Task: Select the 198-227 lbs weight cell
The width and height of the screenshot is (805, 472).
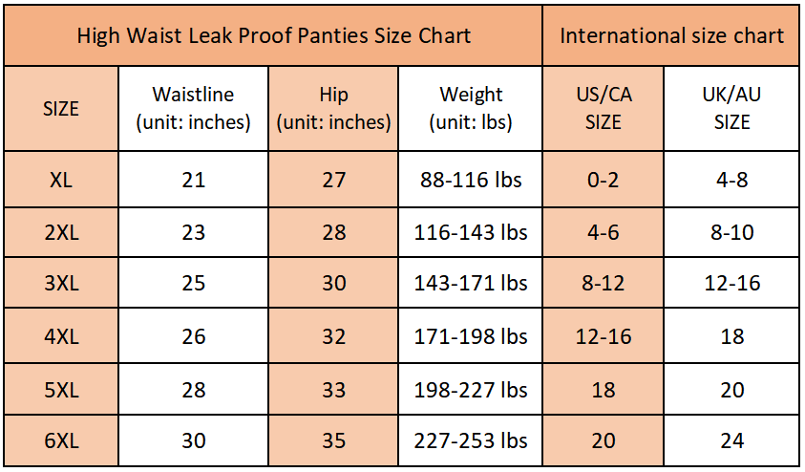Action: [470, 390]
